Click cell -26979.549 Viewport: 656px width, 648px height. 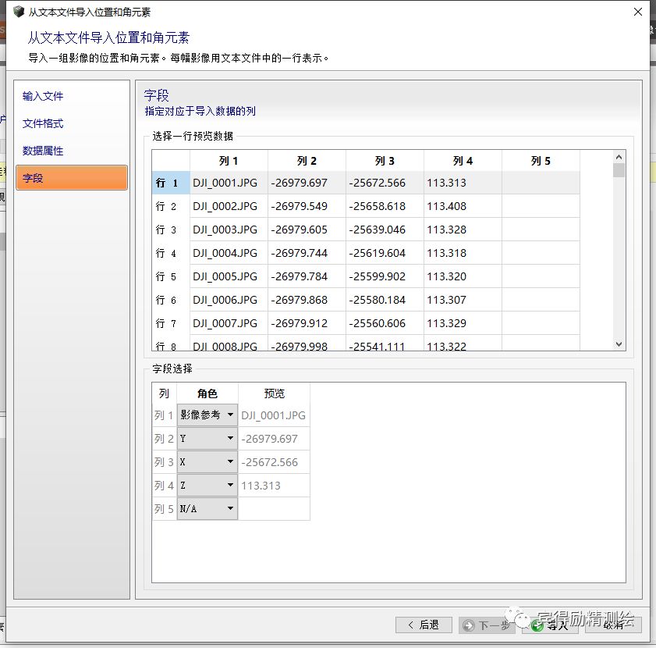(x=307, y=206)
